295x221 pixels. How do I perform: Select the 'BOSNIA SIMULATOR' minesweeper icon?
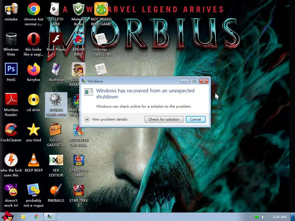tap(56, 105)
